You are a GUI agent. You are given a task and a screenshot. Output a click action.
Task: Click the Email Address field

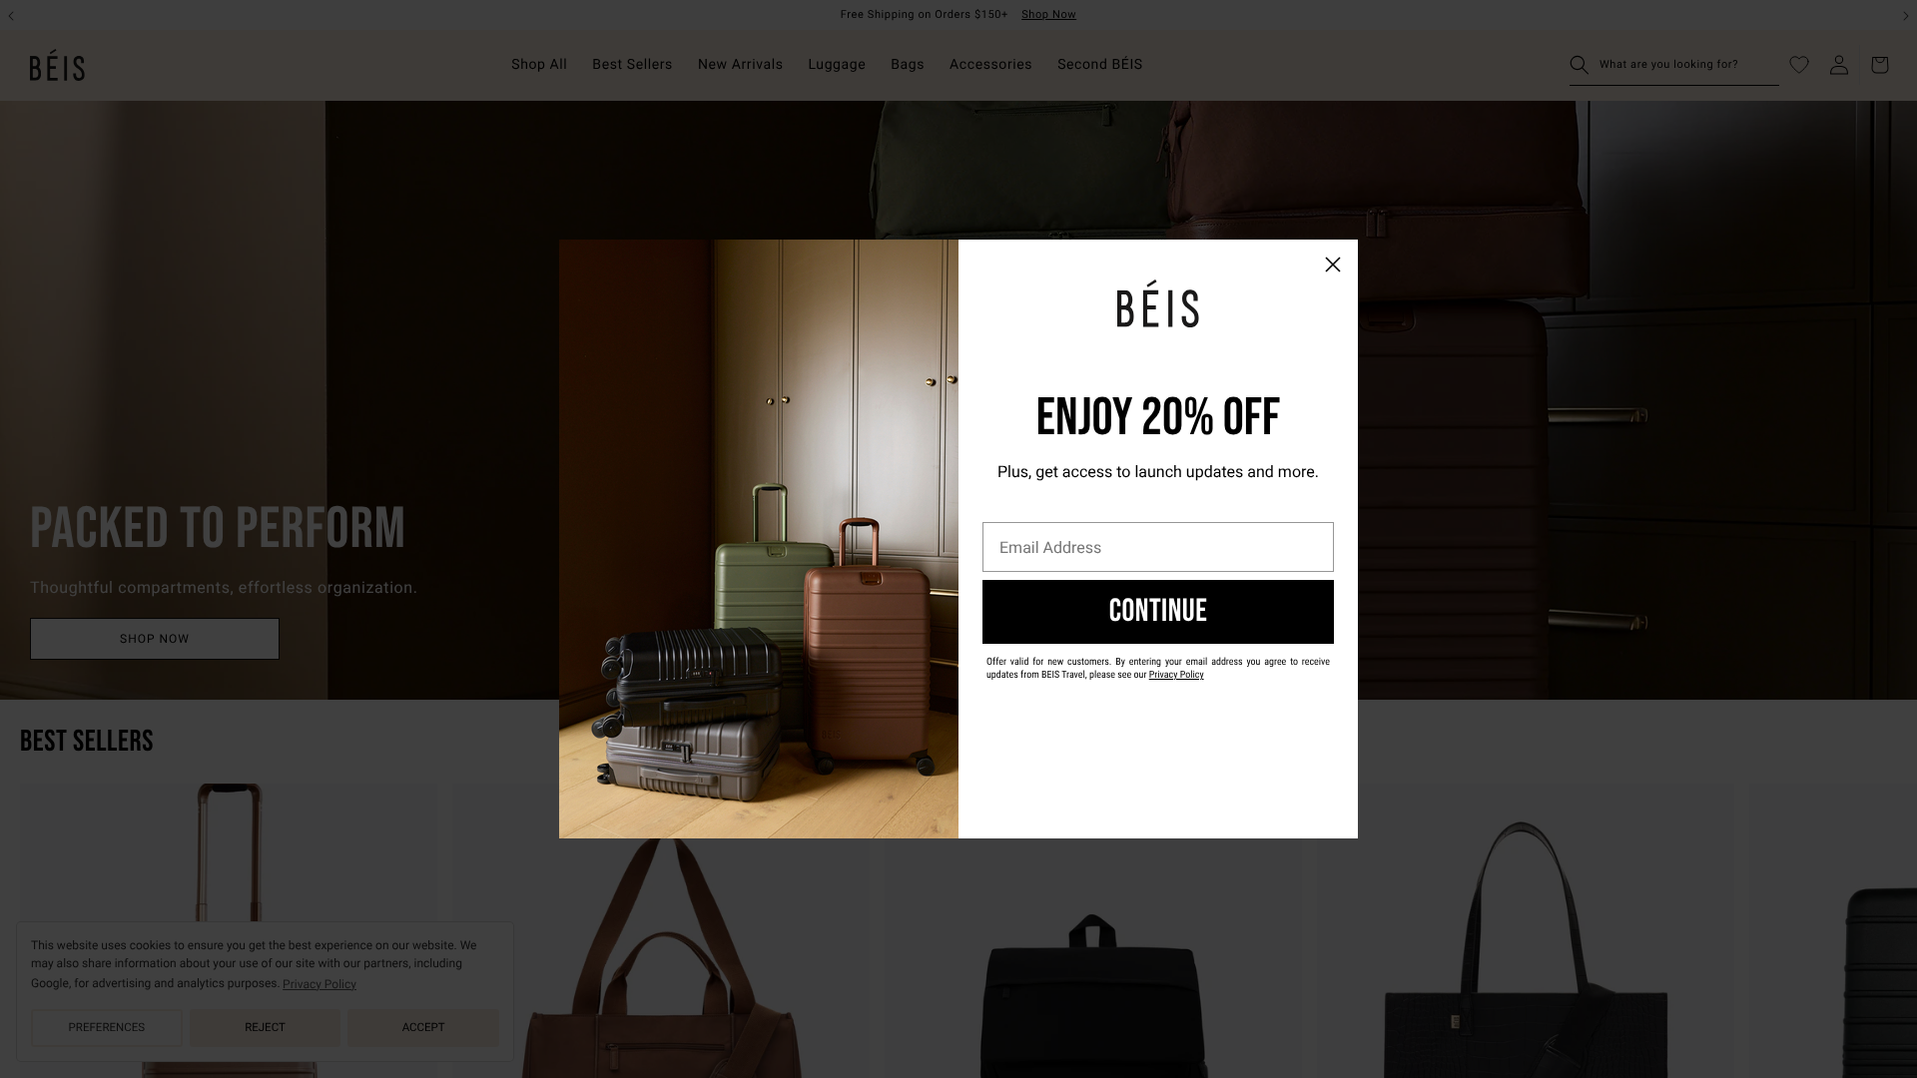tap(1158, 547)
